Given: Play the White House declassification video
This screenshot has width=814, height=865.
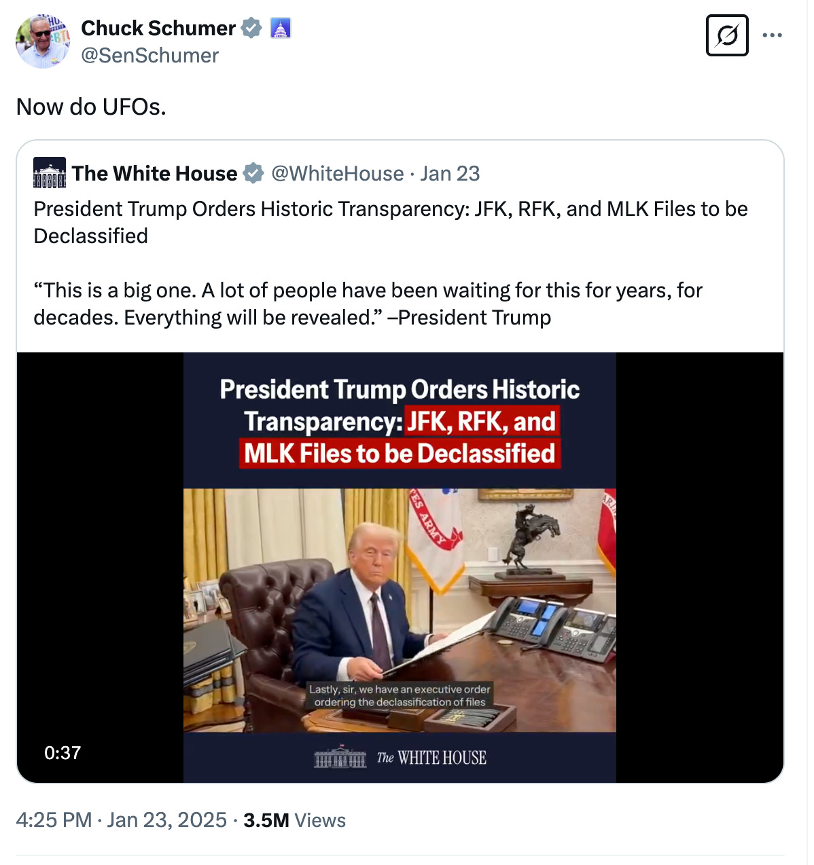Looking at the screenshot, I should click(400, 568).
